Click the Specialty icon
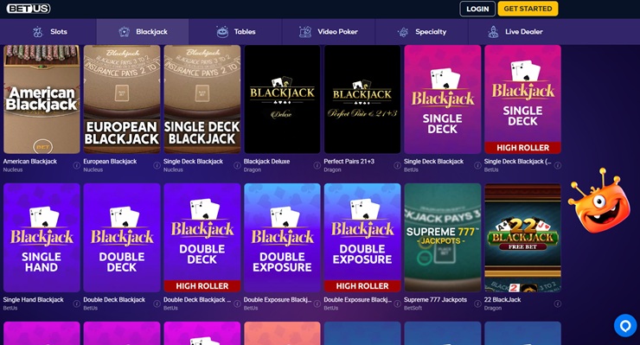The image size is (640, 345). [x=403, y=32]
